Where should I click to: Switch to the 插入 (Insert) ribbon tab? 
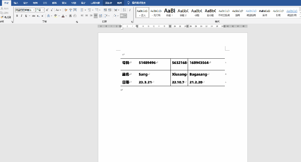[16, 3]
